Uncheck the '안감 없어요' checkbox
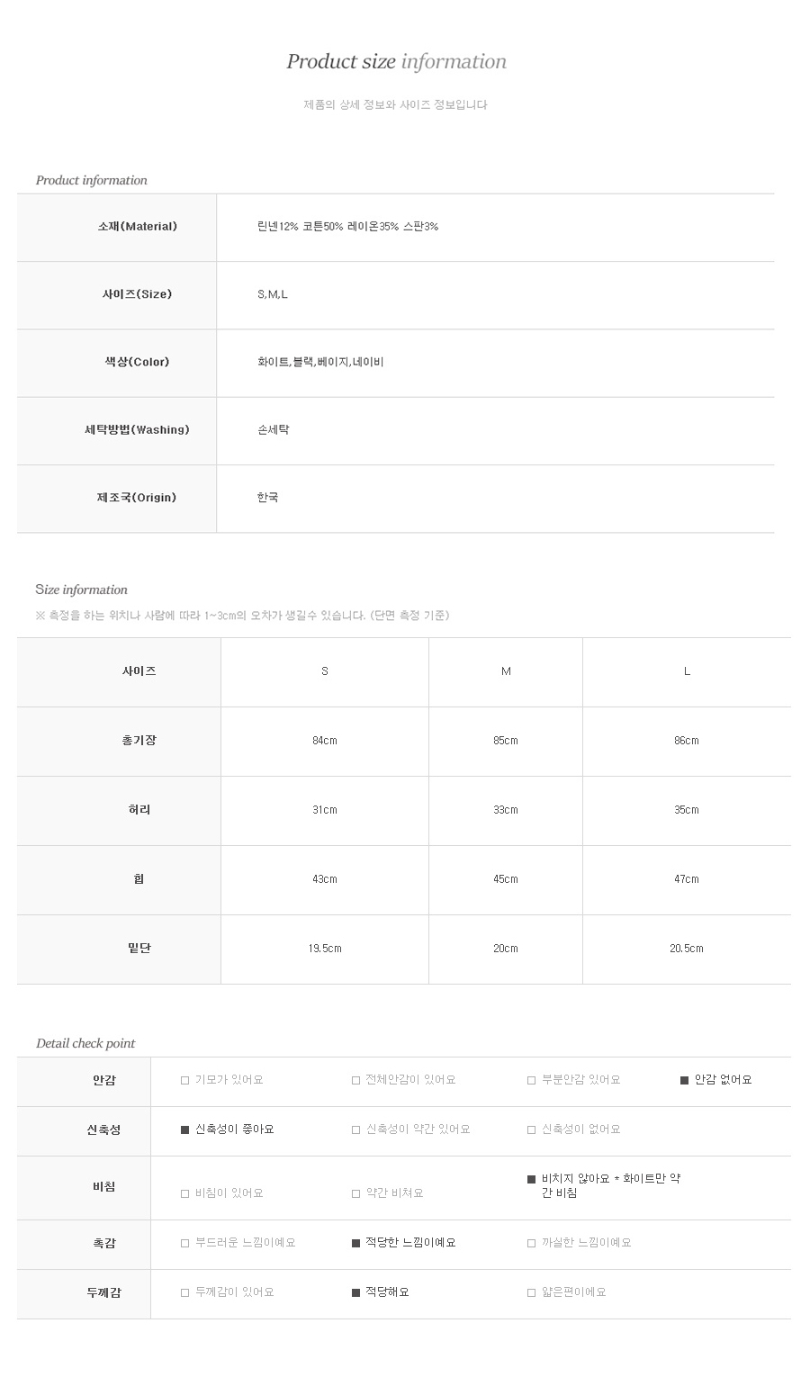 (684, 1080)
